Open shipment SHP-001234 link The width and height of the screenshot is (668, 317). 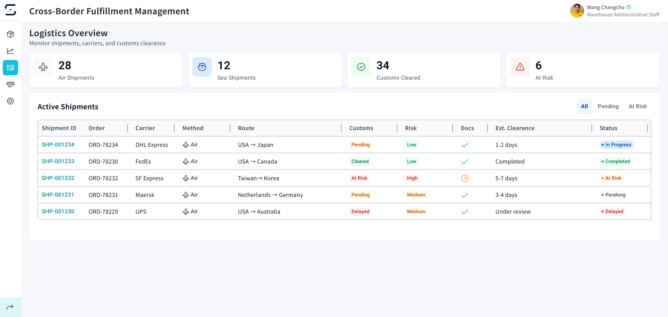coord(58,145)
